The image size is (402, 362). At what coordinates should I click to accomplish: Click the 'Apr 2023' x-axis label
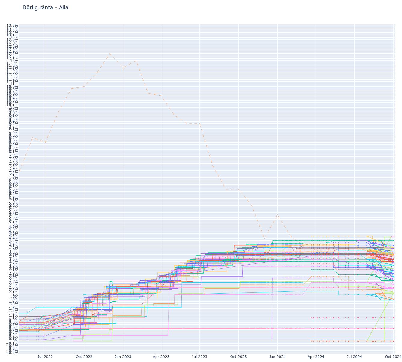pos(161,357)
